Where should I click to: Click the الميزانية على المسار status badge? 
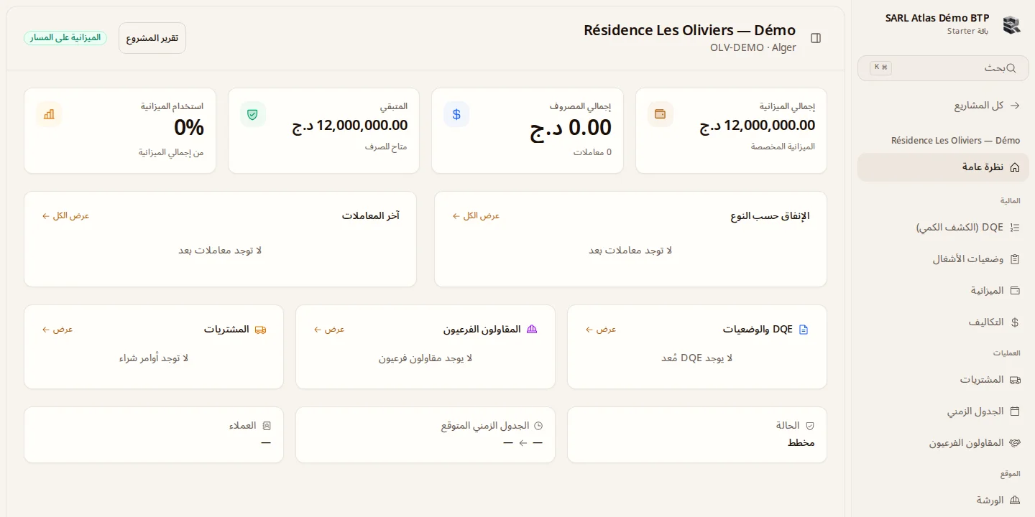click(65, 38)
